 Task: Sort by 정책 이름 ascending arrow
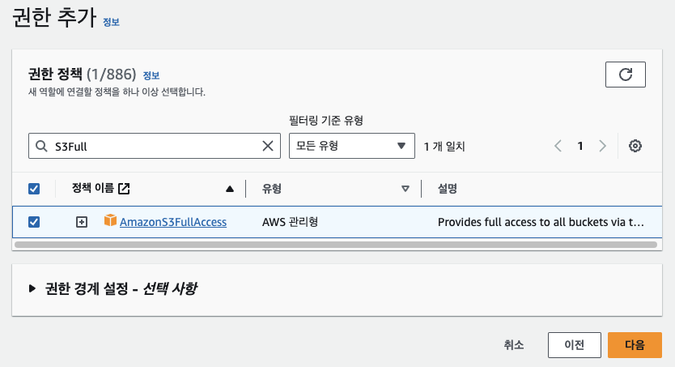tap(230, 189)
